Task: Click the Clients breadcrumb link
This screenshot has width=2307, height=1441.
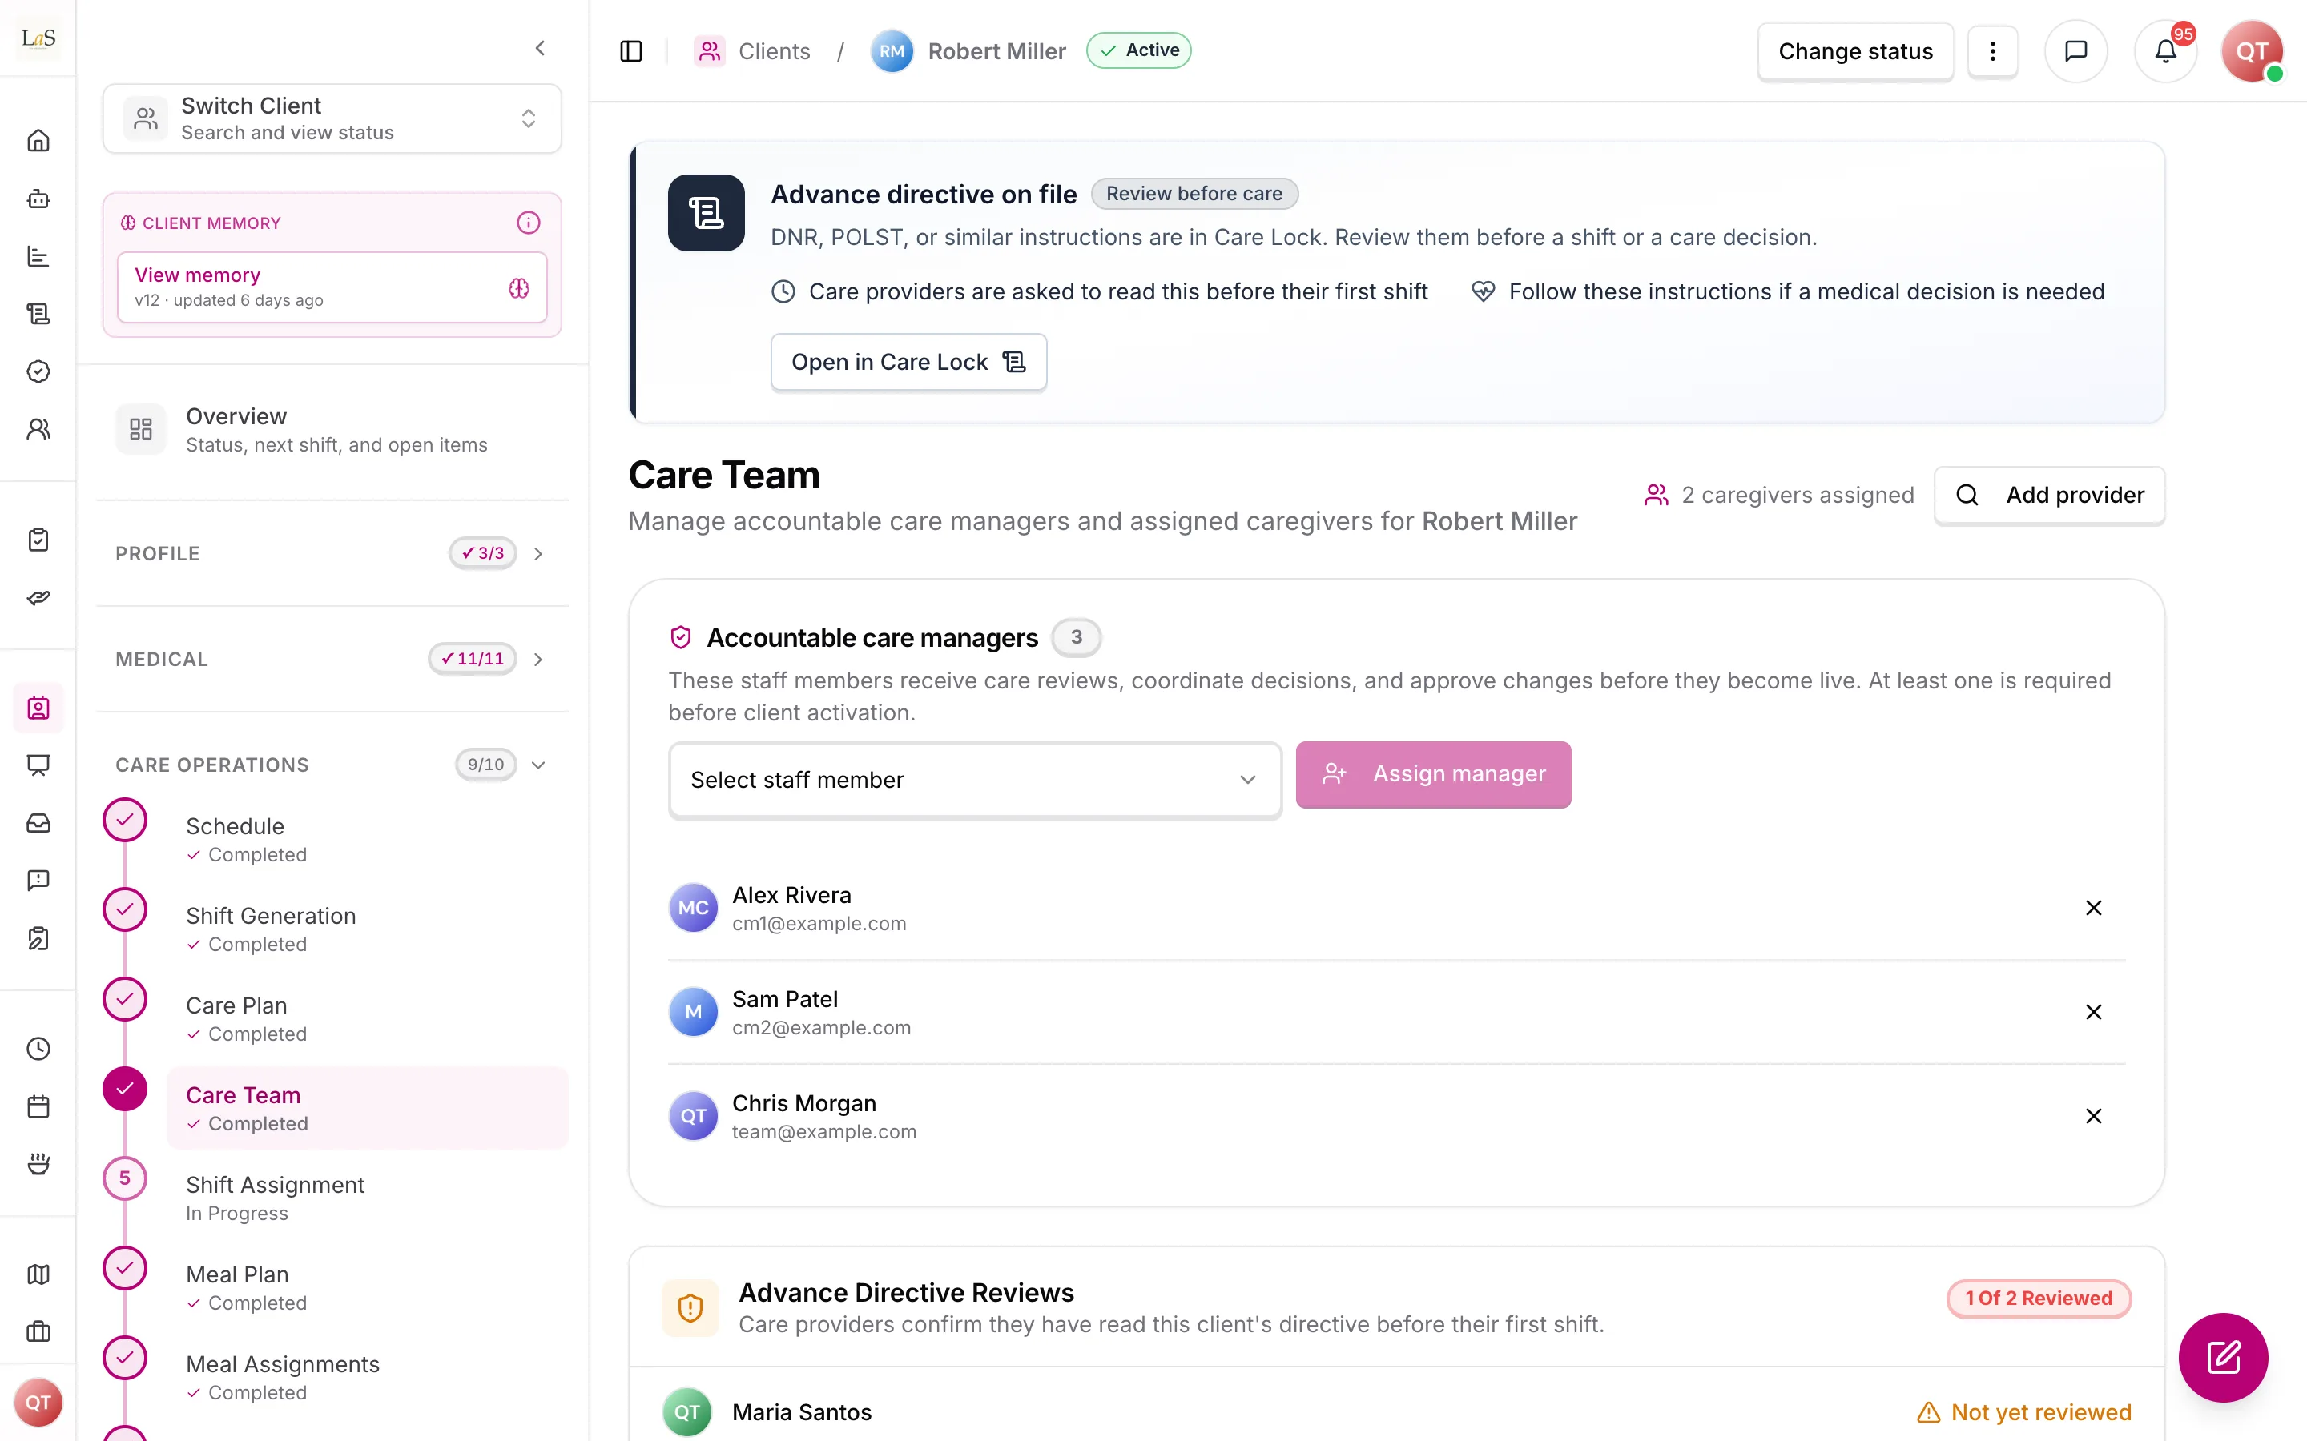Action: click(774, 51)
